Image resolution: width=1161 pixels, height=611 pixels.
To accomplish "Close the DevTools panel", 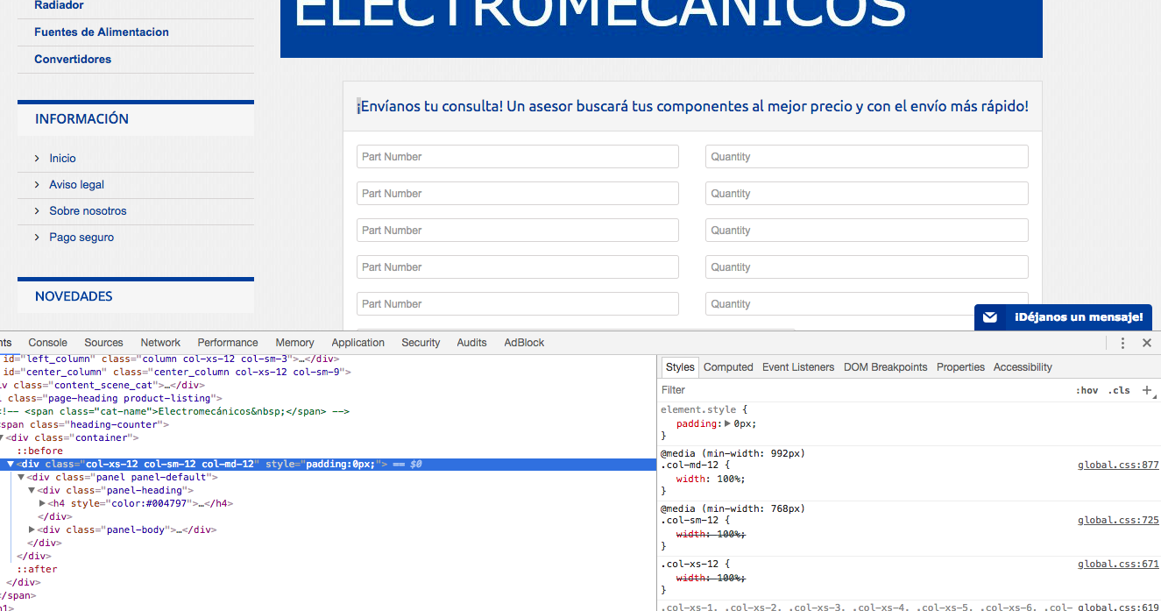I will tap(1146, 343).
